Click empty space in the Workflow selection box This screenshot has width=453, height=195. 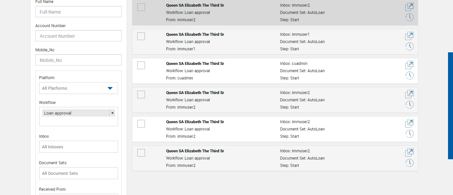[78, 121]
